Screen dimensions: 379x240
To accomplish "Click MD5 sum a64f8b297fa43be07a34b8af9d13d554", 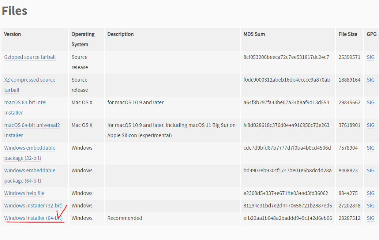I will pyautogui.click(x=286, y=103).
